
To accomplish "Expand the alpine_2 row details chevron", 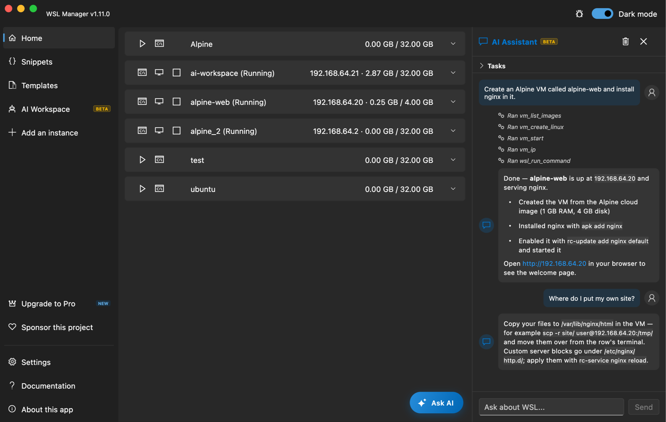I will (x=453, y=131).
